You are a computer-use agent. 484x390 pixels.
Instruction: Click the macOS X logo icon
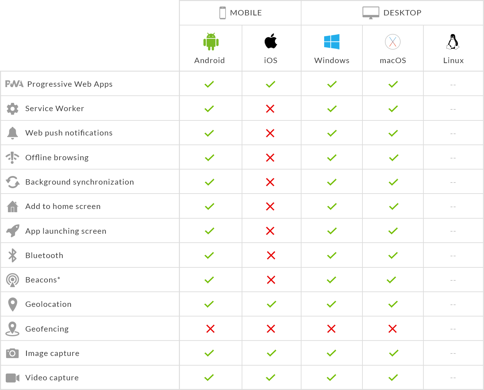tap(393, 42)
